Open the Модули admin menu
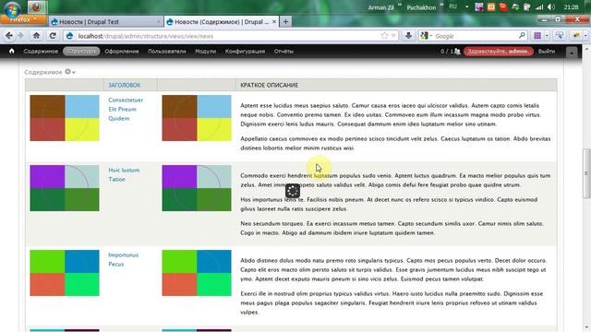Image resolution: width=591 pixels, height=332 pixels. [x=205, y=52]
